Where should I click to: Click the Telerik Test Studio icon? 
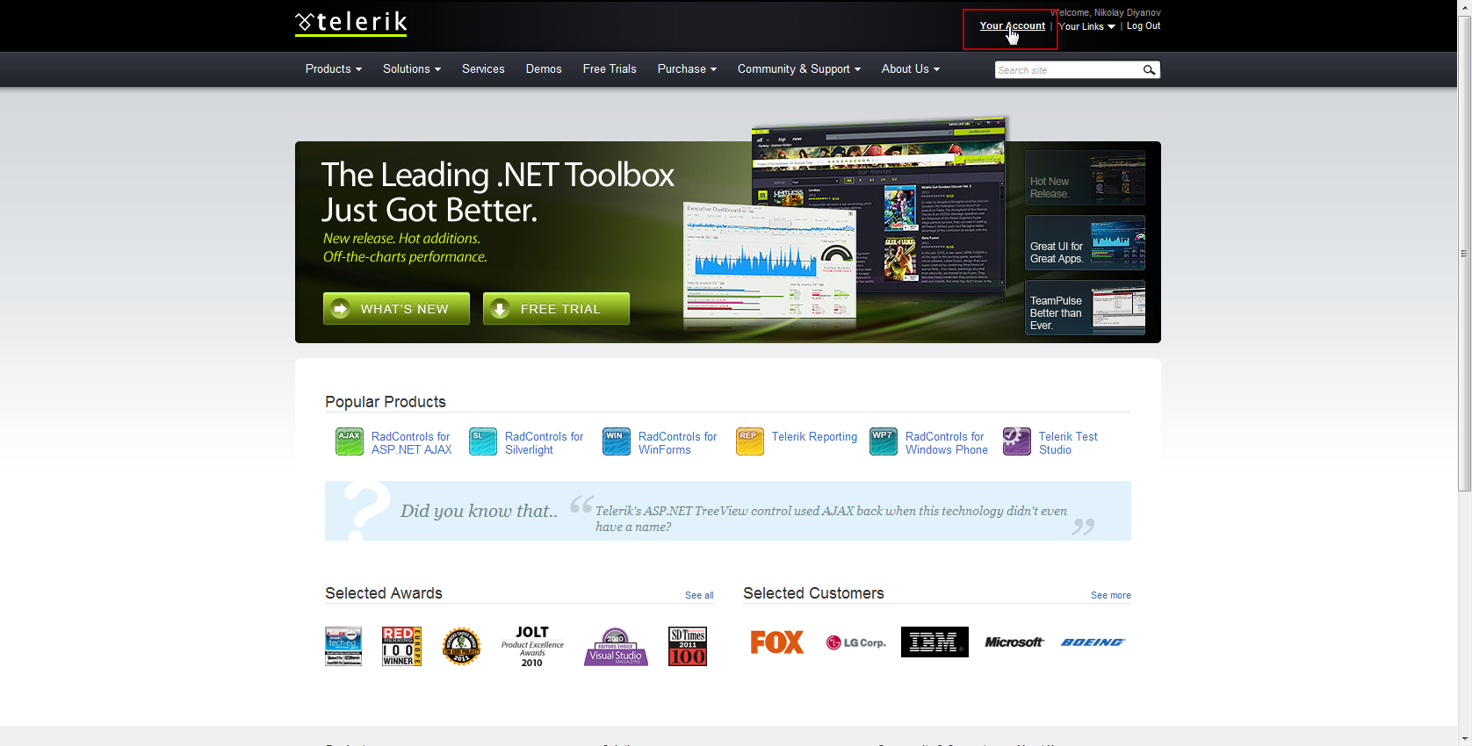point(1017,441)
